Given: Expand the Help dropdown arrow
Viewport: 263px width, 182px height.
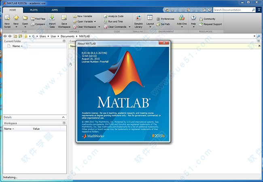Looking at the screenshot, I should coord(193,27).
